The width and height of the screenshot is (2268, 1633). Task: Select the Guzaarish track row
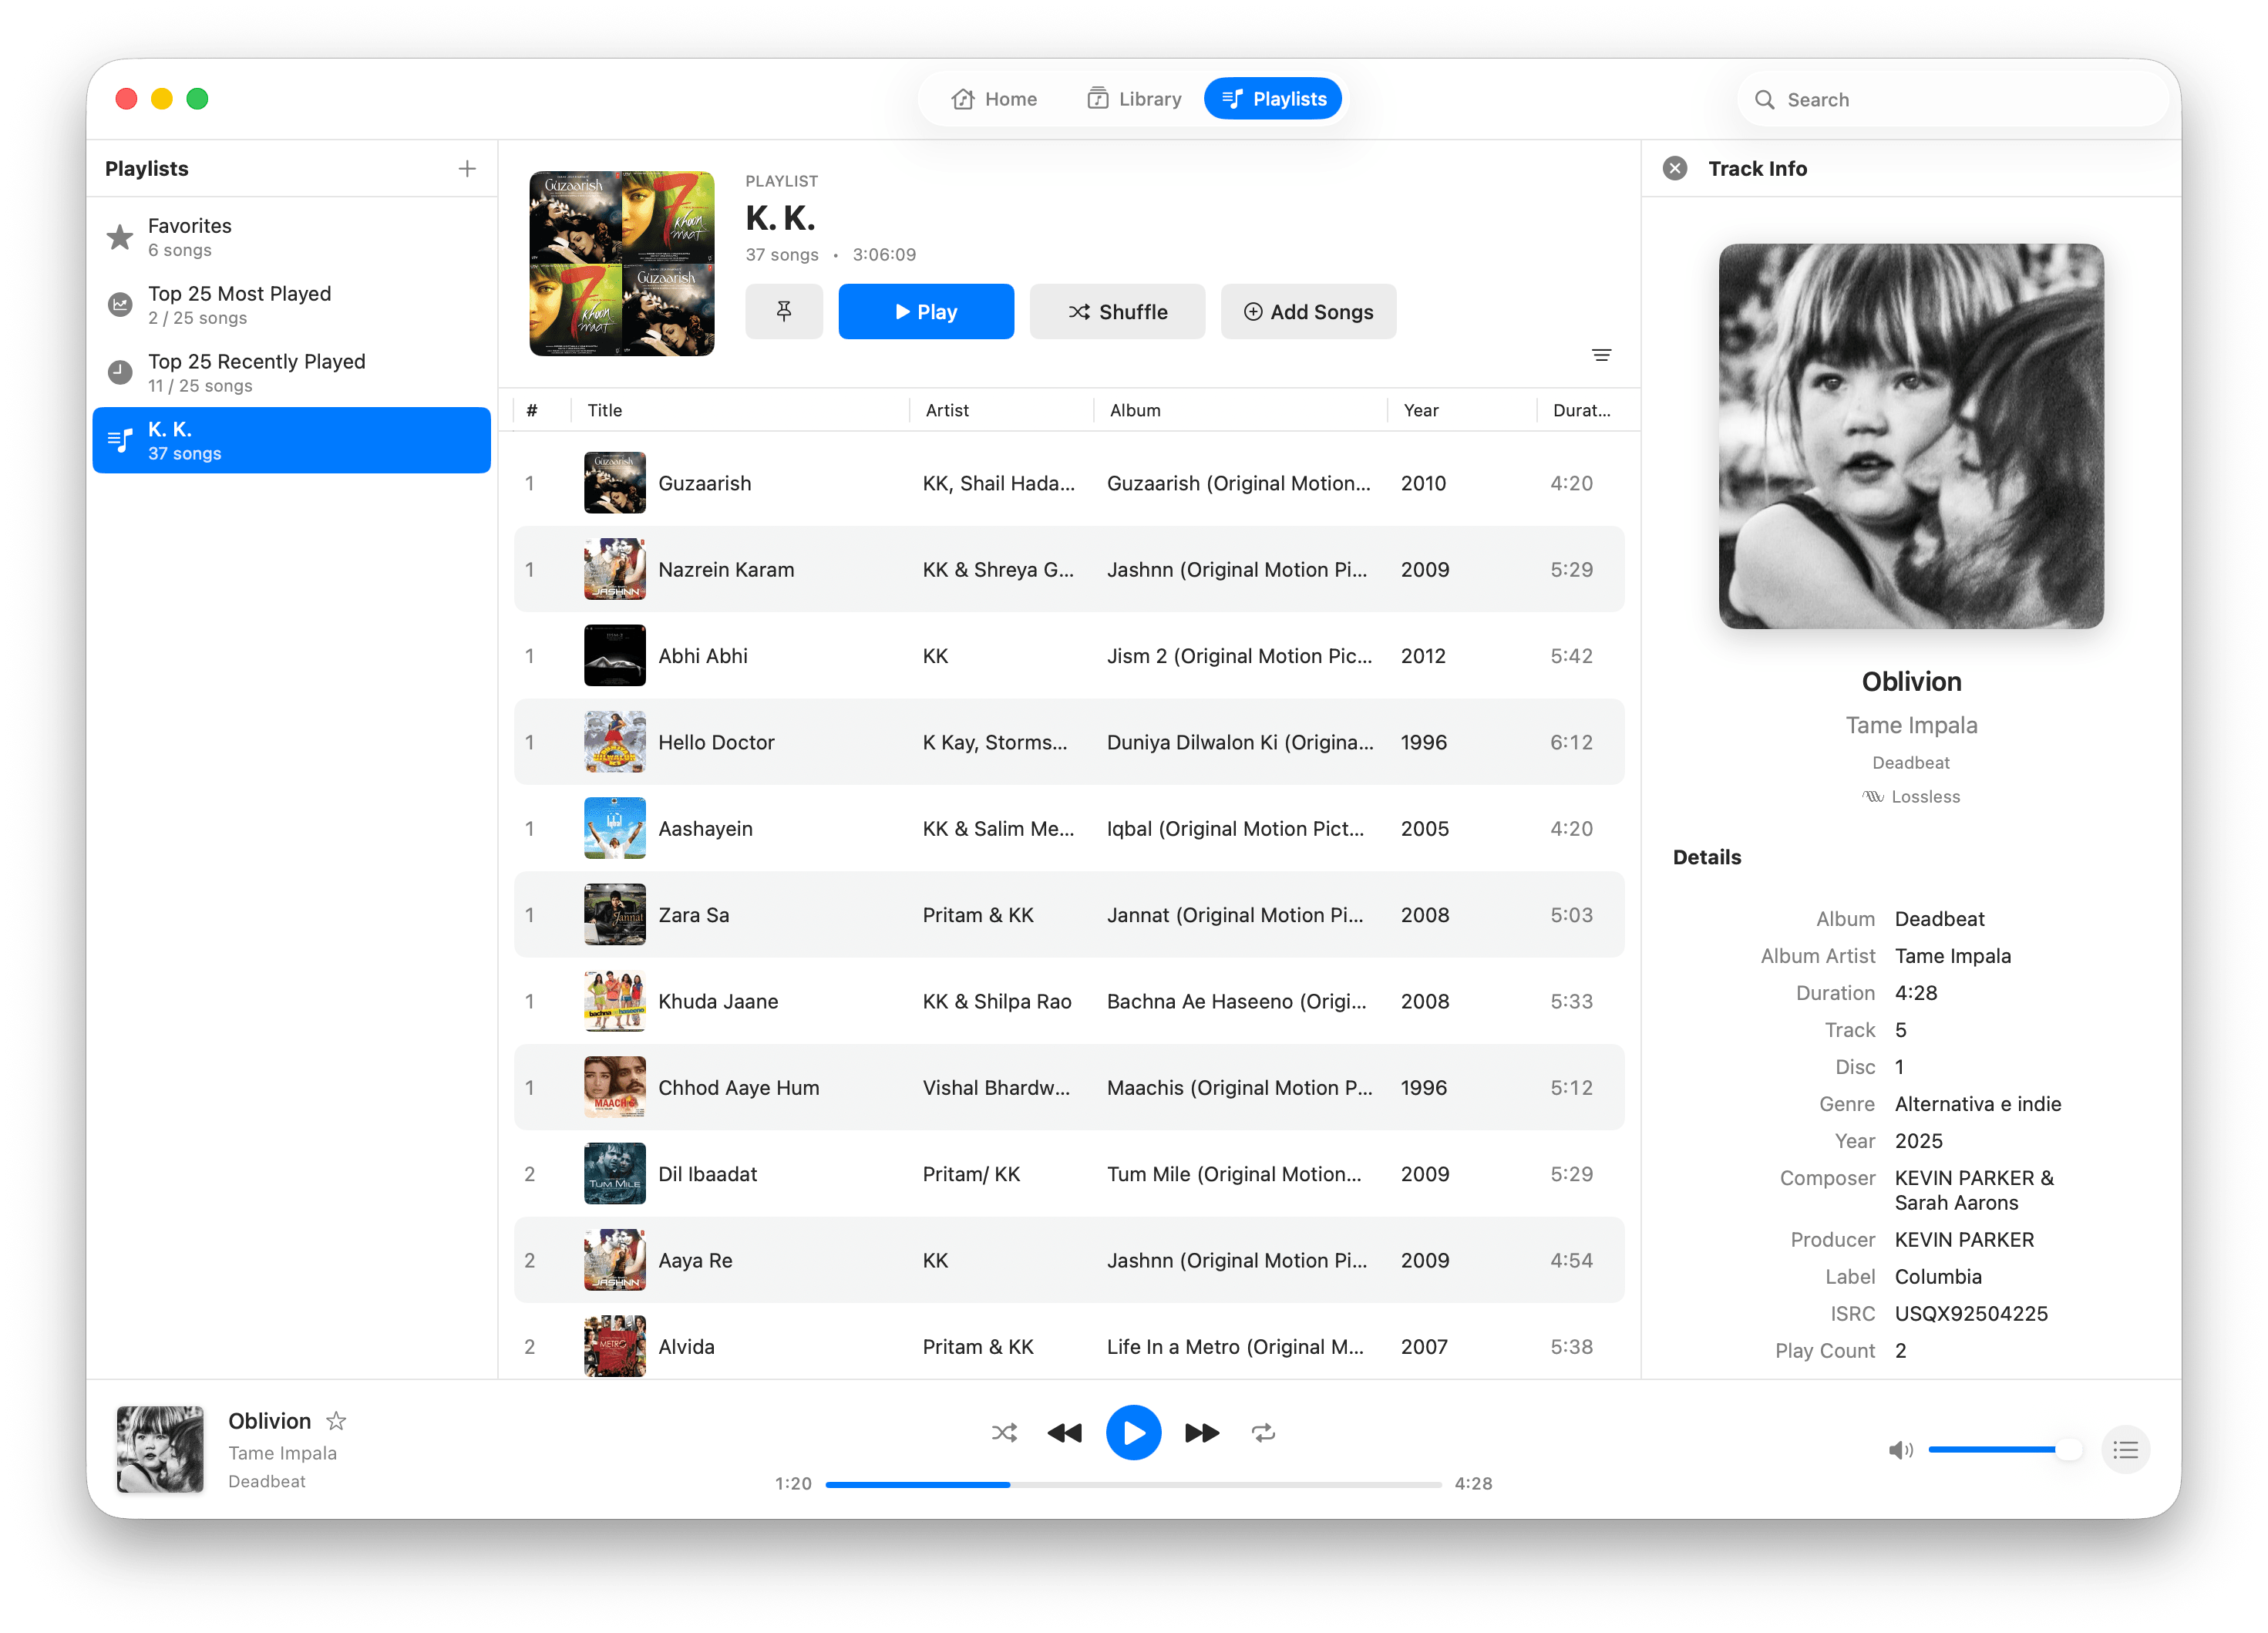coord(1069,483)
